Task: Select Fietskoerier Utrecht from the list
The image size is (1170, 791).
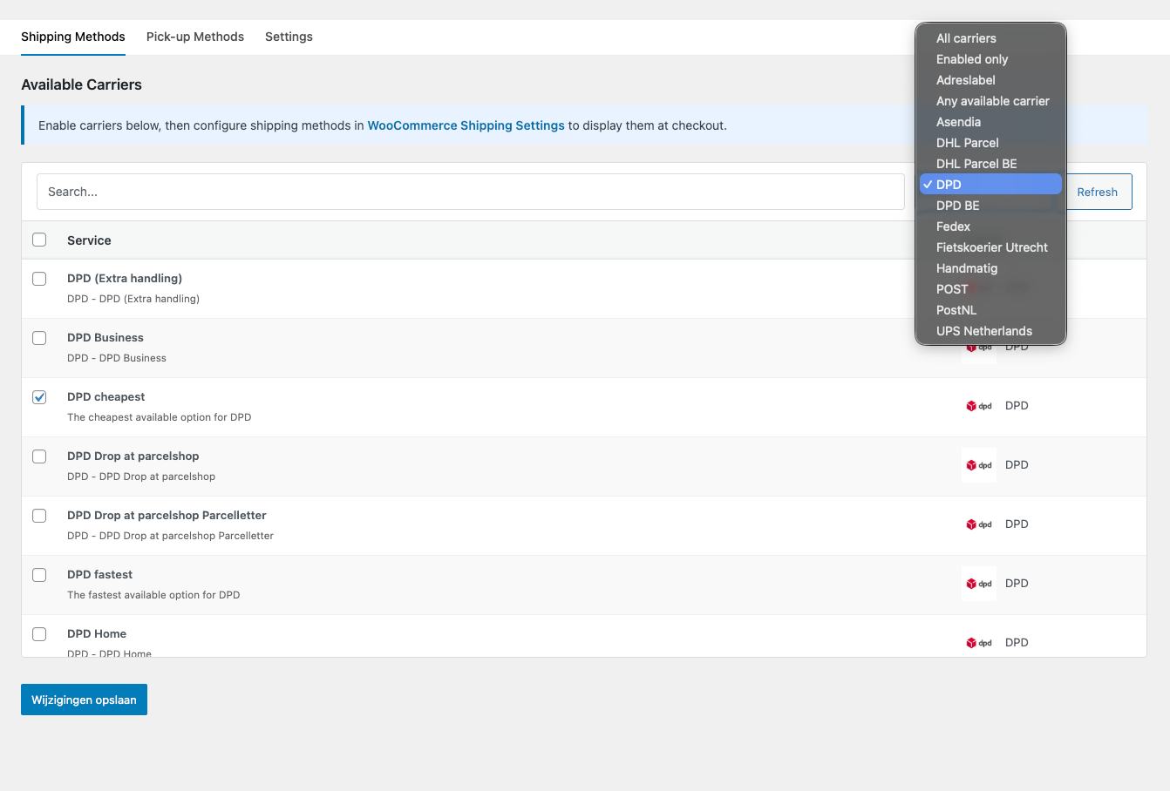Action: 990,247
